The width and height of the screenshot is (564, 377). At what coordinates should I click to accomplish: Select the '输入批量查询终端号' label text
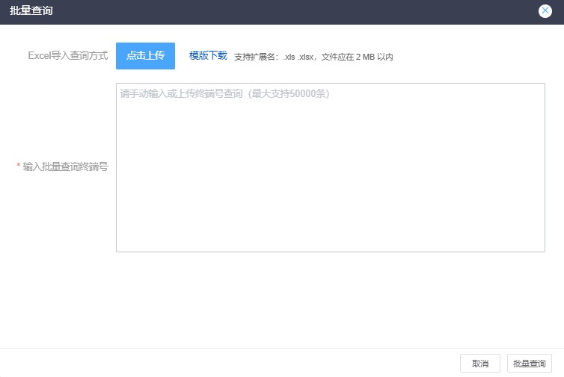point(65,166)
